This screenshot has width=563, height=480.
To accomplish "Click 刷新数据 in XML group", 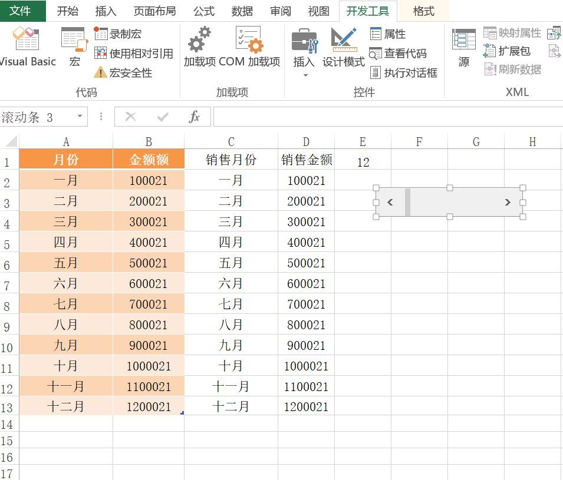I will [512, 69].
